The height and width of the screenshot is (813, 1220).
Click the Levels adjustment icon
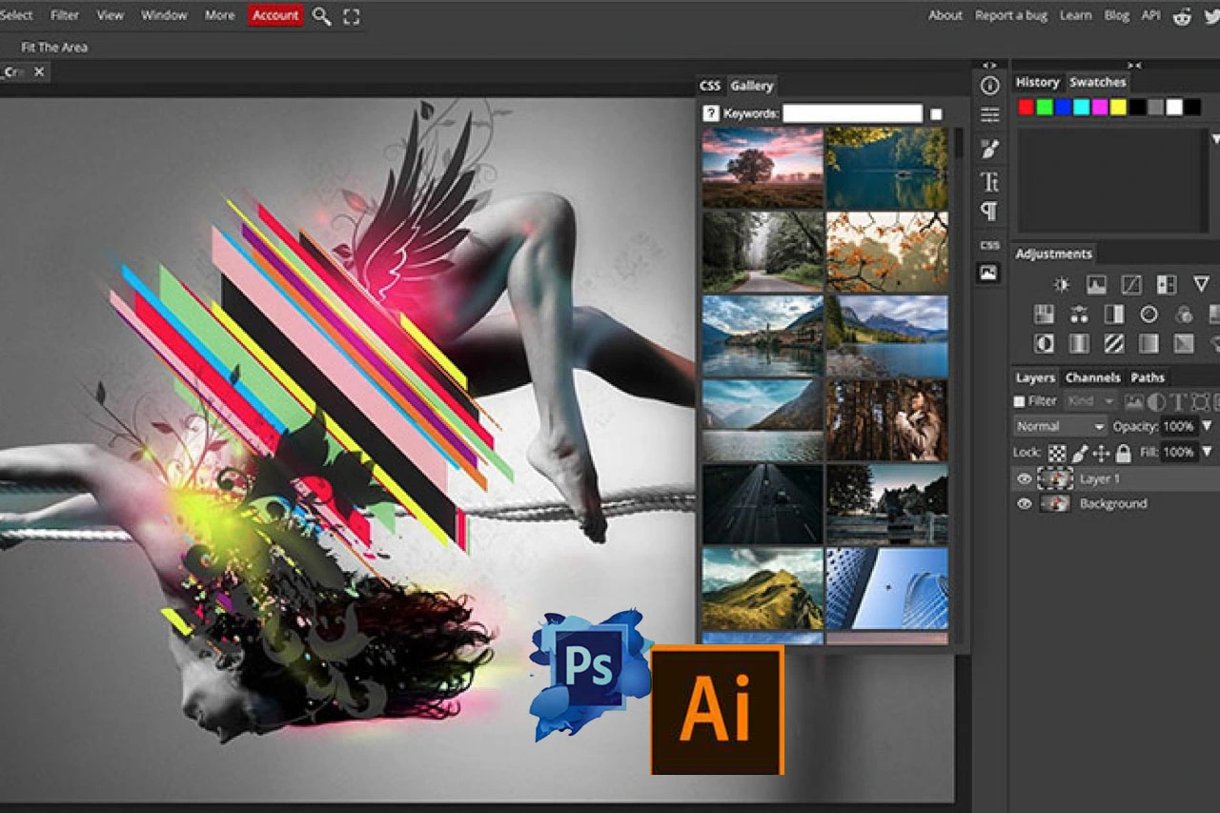point(1096,284)
